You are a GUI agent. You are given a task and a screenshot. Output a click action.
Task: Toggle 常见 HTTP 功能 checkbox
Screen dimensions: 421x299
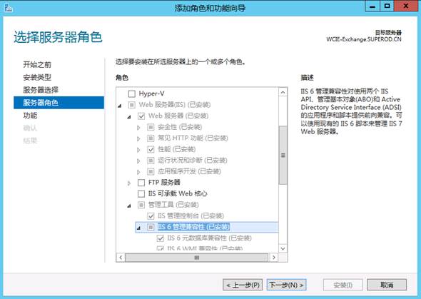(151, 138)
